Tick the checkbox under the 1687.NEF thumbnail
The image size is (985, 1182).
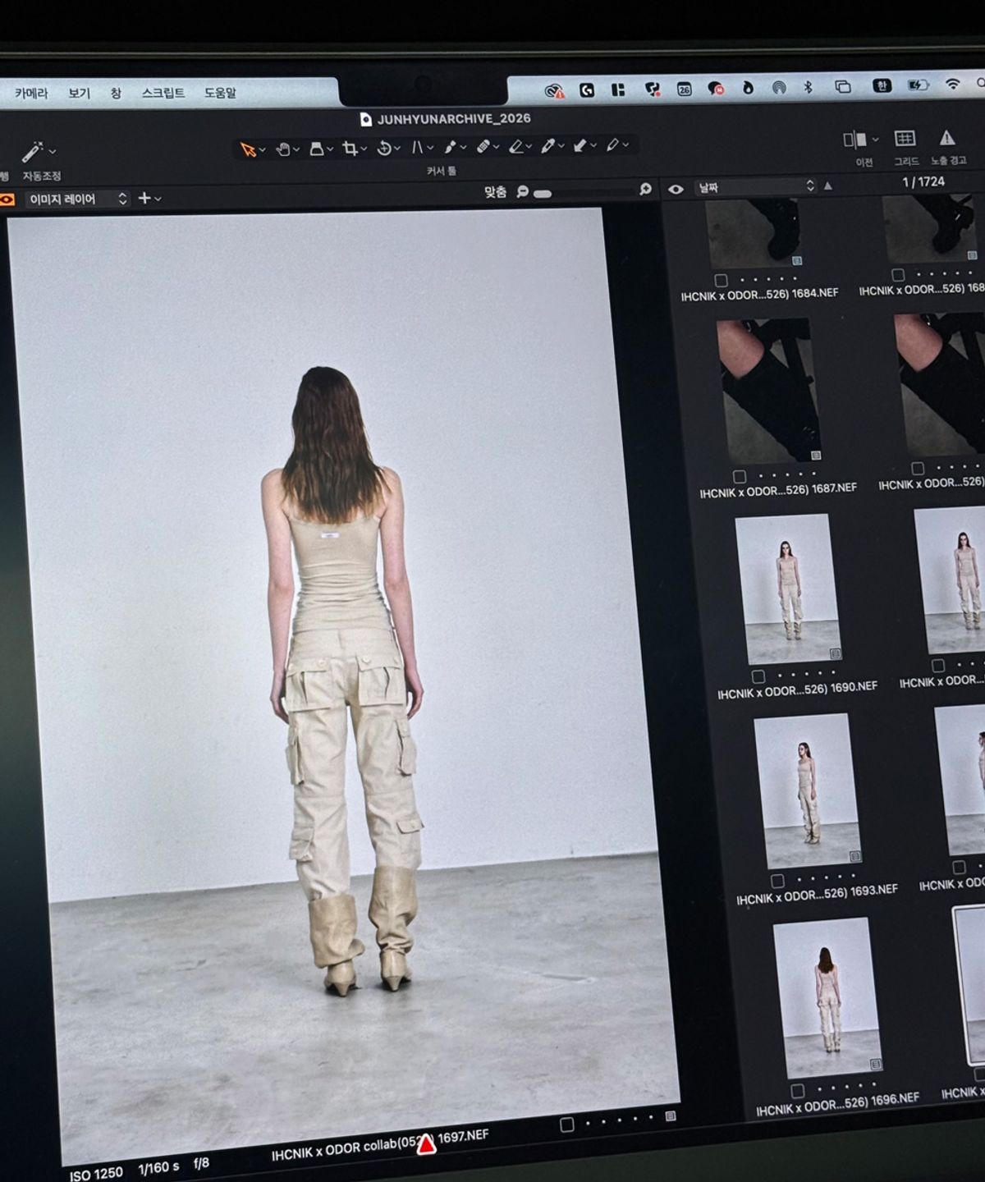(x=740, y=476)
